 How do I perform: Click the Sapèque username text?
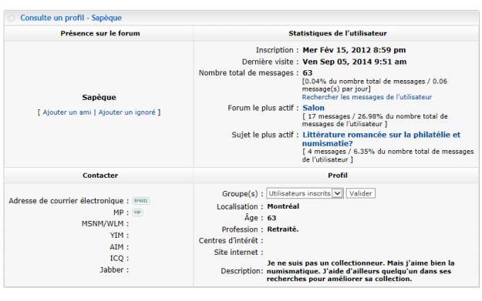pos(99,98)
